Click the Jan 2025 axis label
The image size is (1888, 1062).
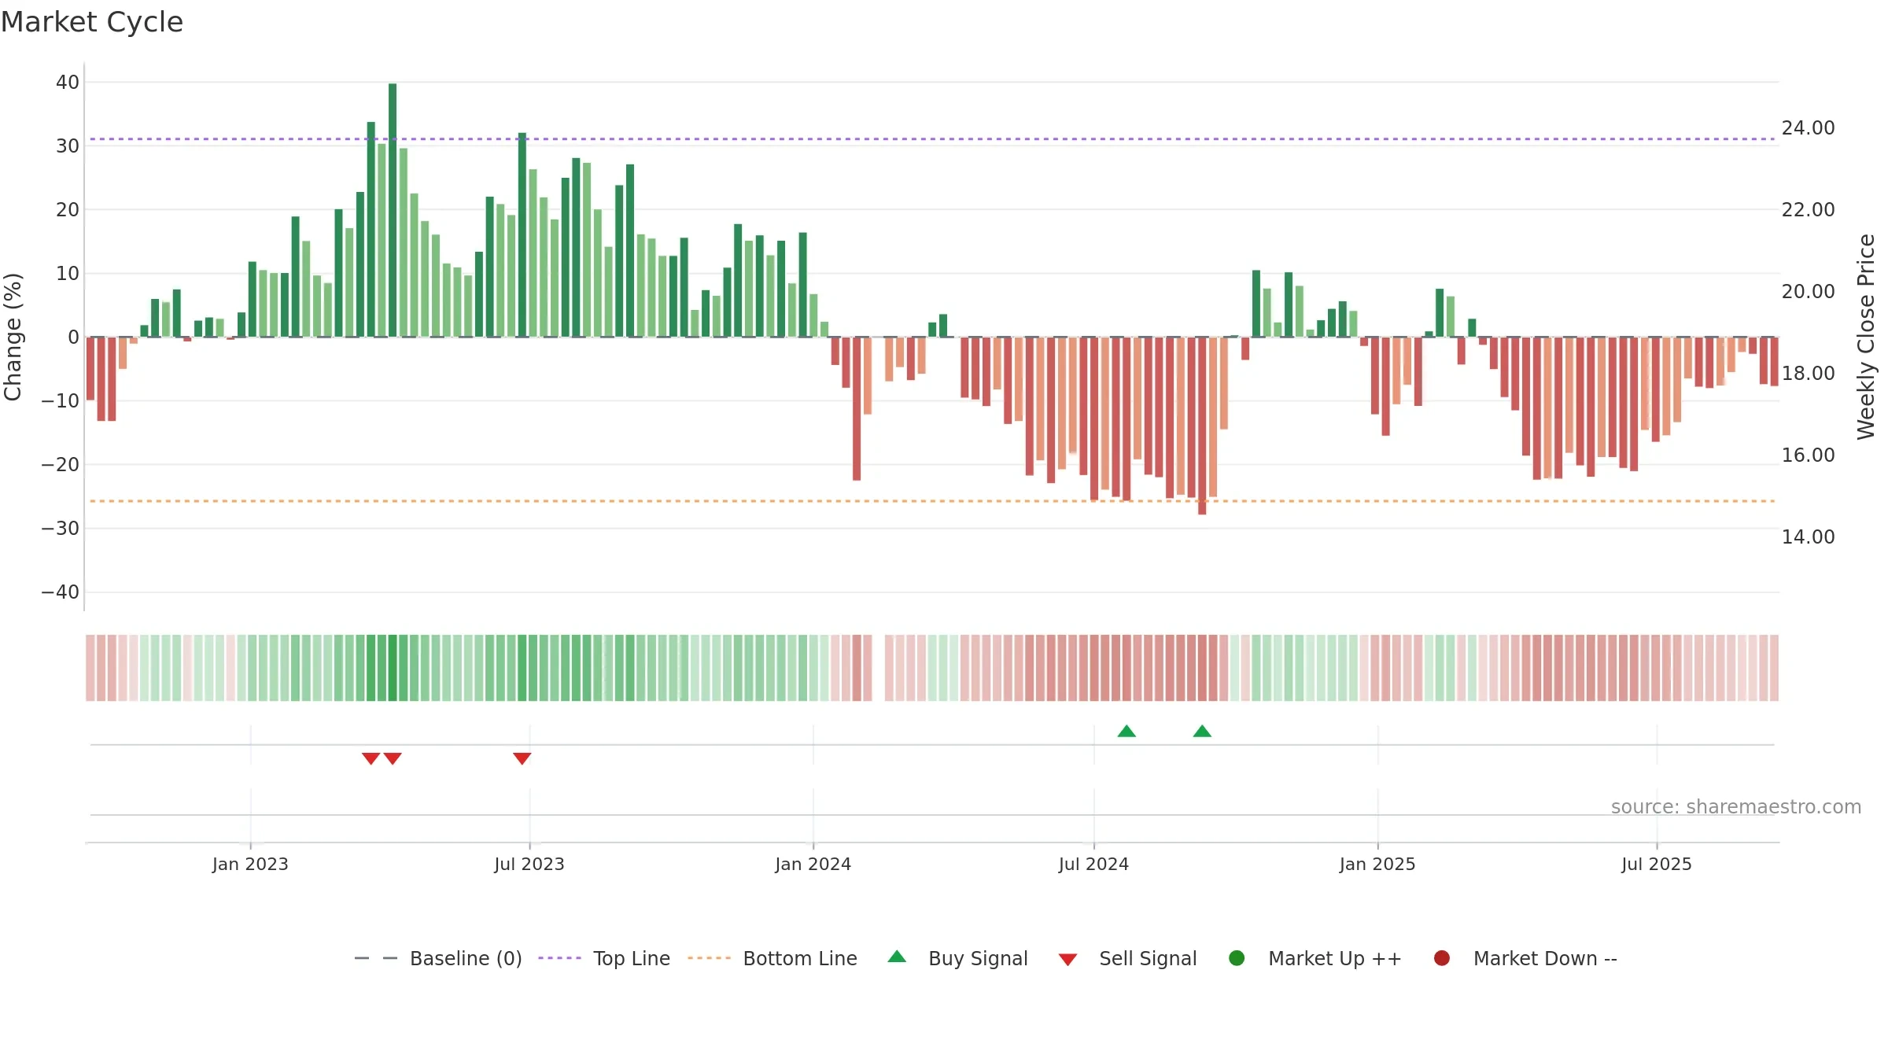(1377, 865)
